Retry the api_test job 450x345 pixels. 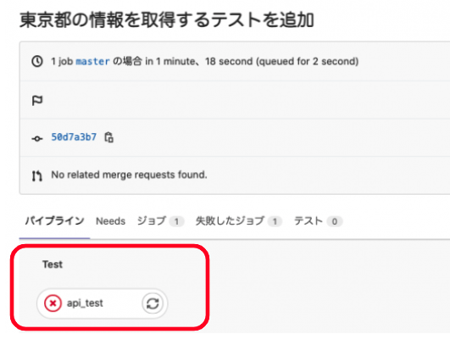pyautogui.click(x=153, y=303)
